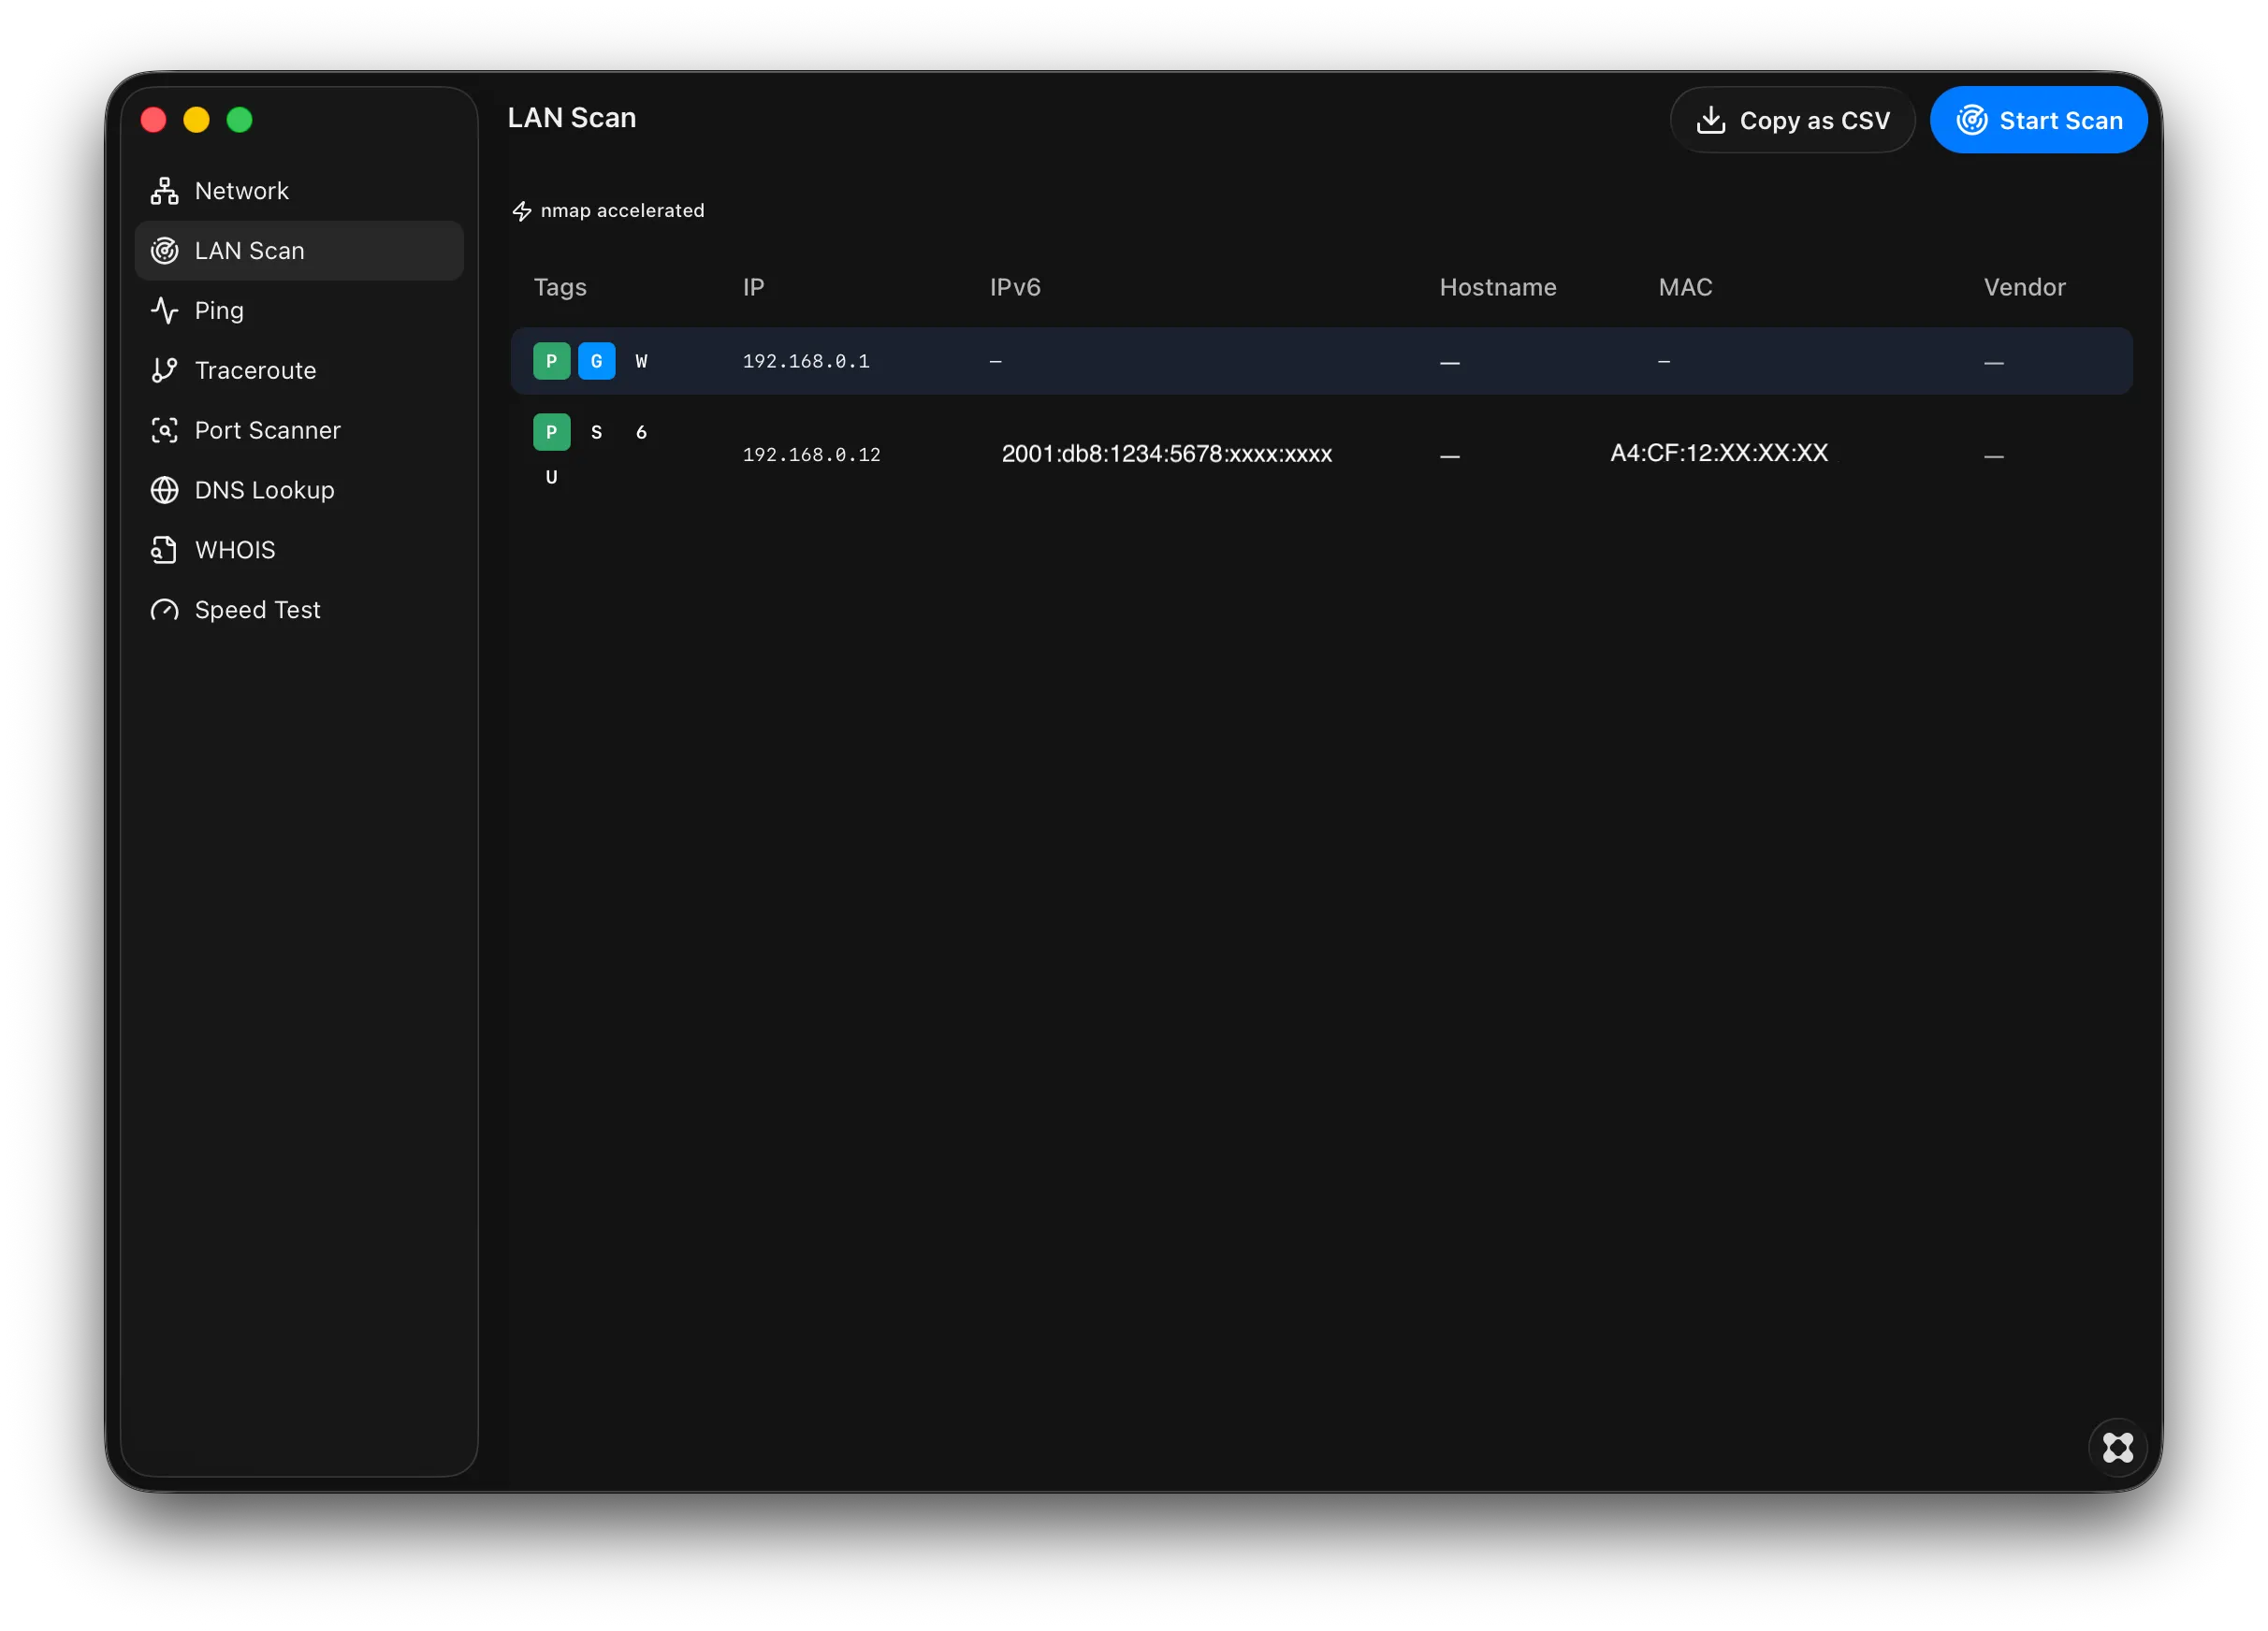Image resolution: width=2268 pixels, height=1631 pixels.
Task: Open the Speed Test gauge icon
Action: click(x=164, y=611)
